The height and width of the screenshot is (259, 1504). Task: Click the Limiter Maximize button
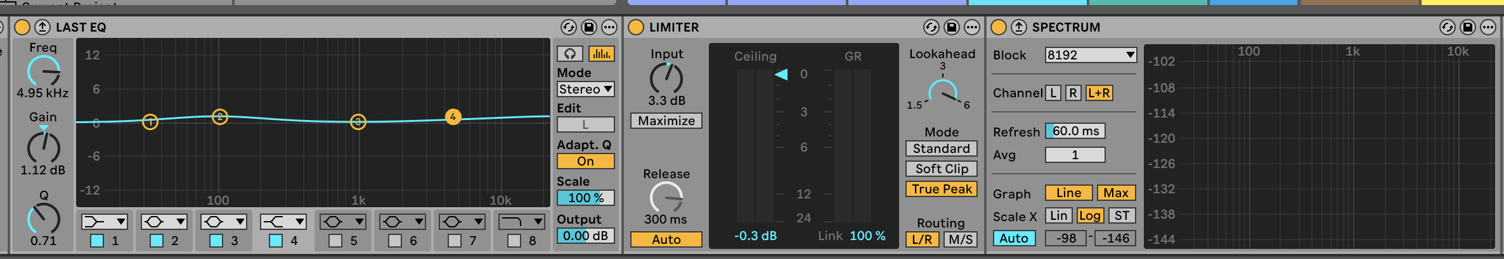point(666,121)
